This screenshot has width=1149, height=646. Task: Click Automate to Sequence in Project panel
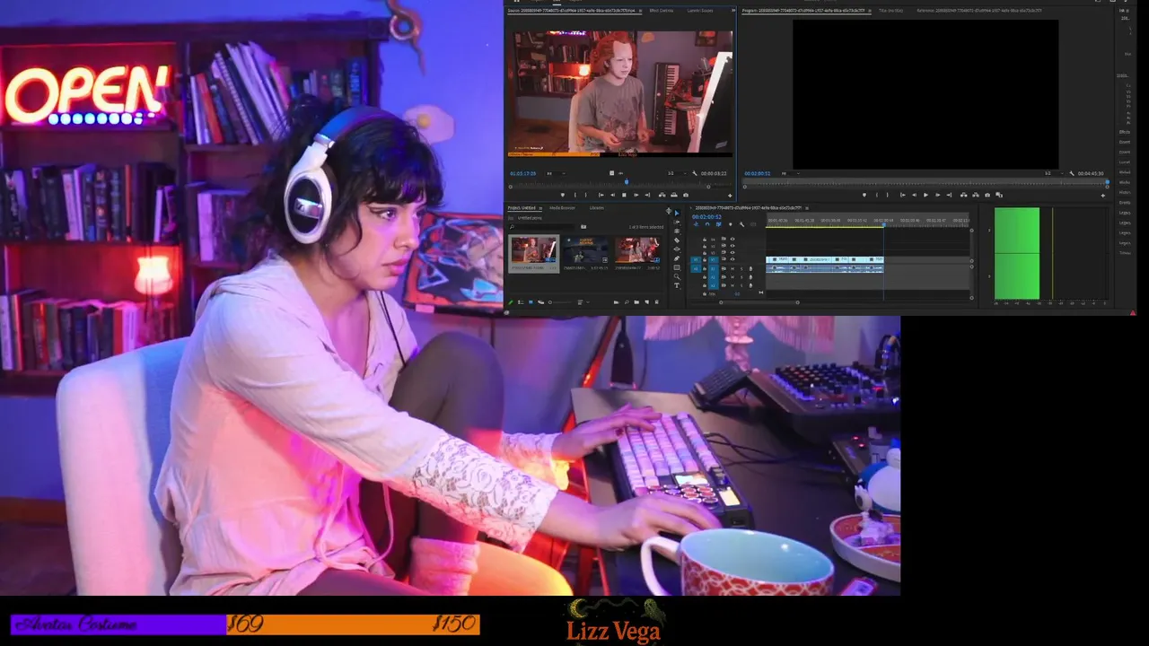617,301
